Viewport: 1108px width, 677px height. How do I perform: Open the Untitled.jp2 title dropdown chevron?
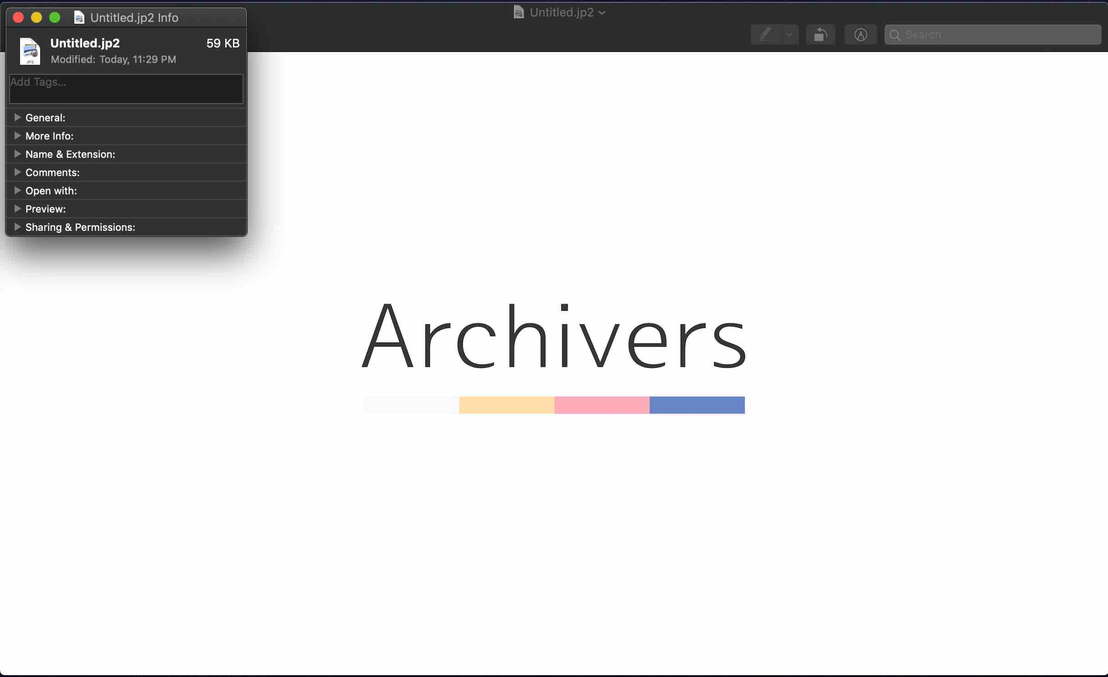[602, 13]
